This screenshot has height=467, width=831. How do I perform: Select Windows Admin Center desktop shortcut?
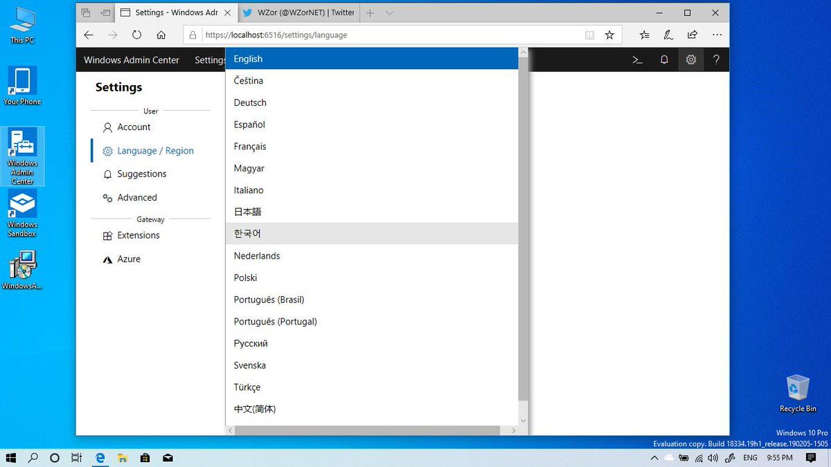(x=22, y=156)
